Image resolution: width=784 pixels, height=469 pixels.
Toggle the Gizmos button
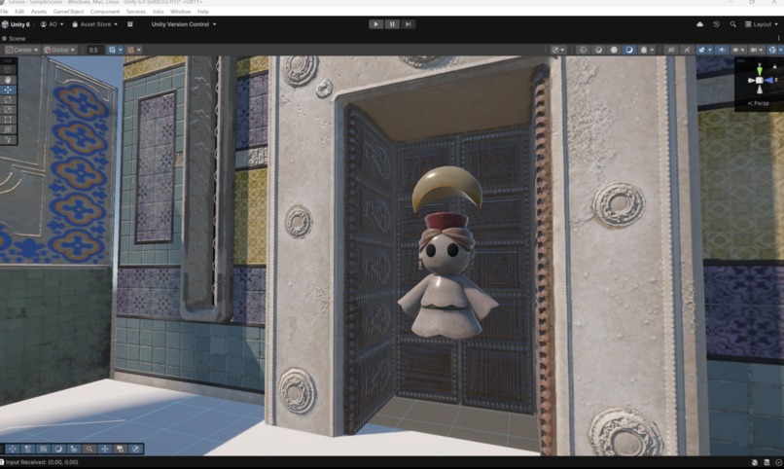click(772, 50)
